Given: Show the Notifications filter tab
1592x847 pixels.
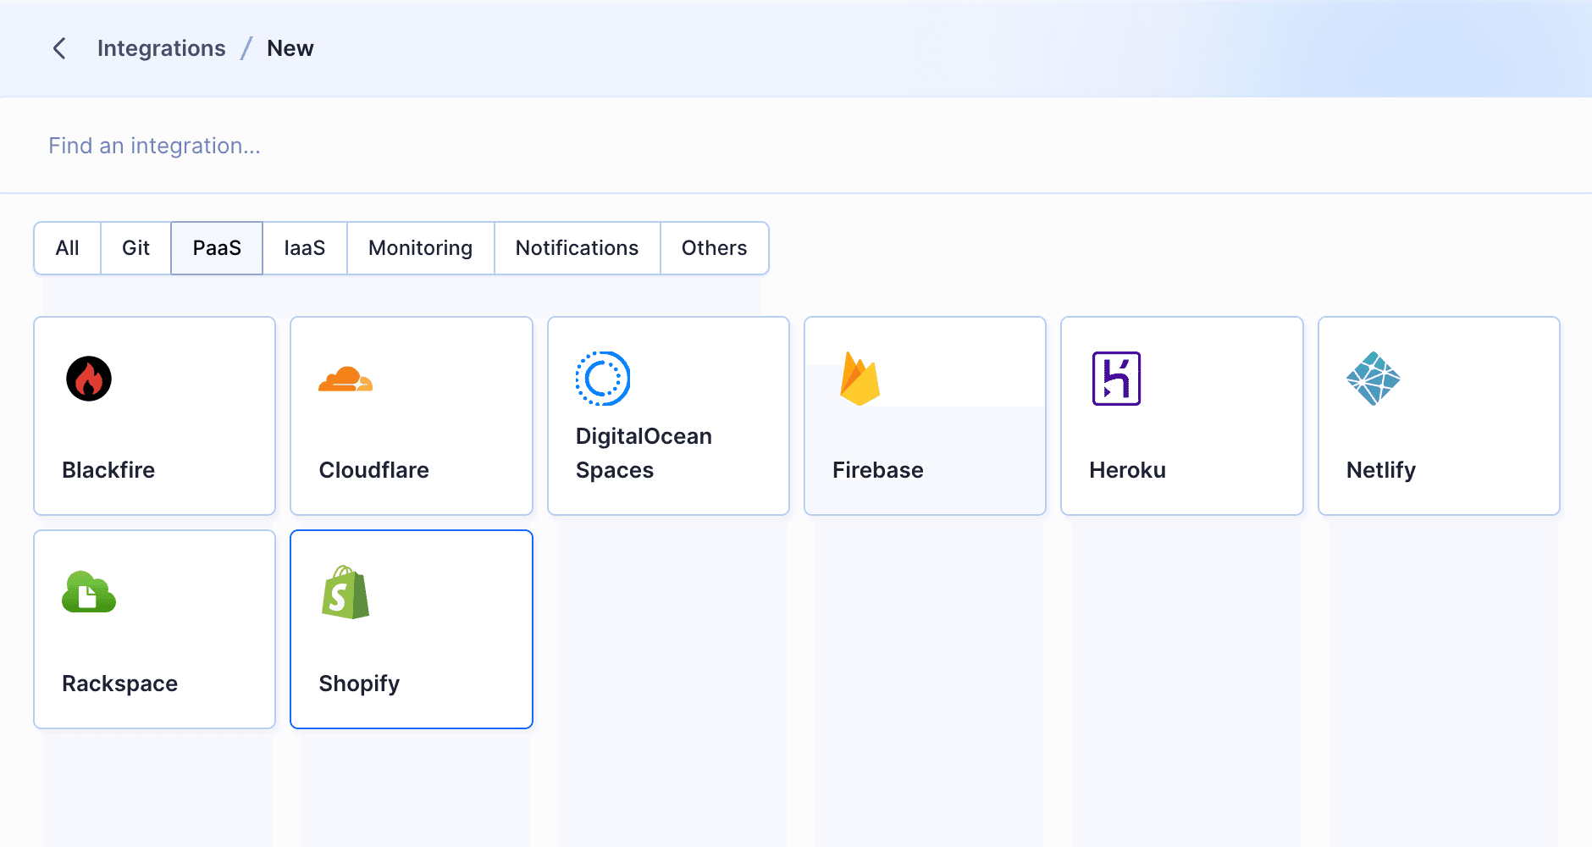Looking at the screenshot, I should click(578, 248).
